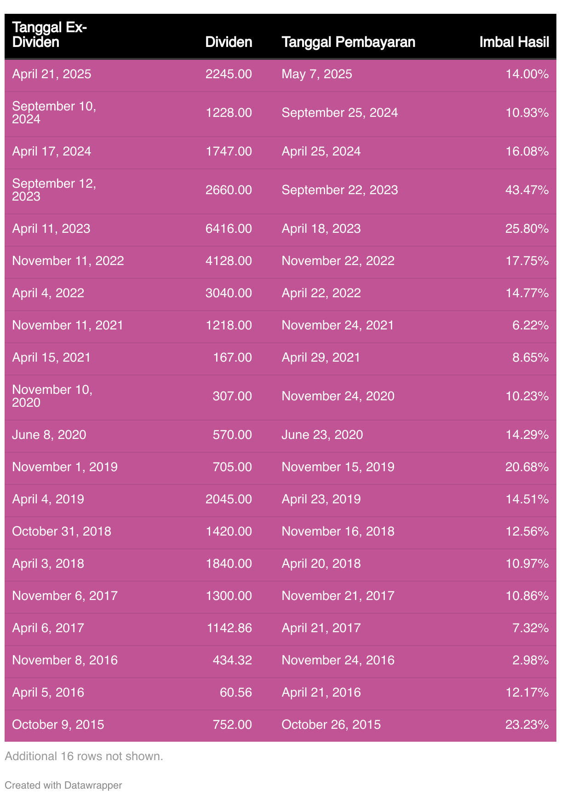561x796 pixels.
Task: Select the October 26, 2015 payment date
Action: [x=331, y=725]
